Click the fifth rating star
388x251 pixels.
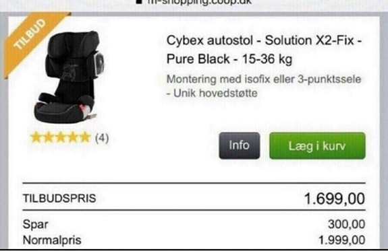tap(85, 137)
